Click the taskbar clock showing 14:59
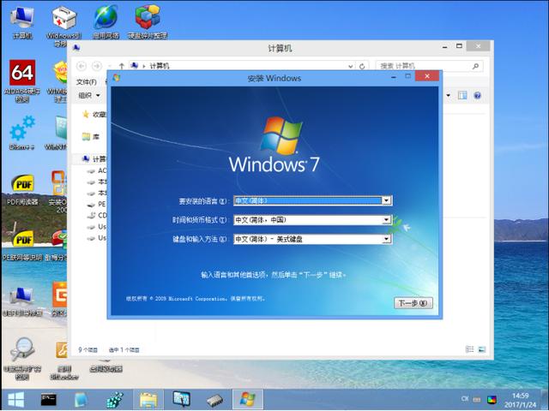Image resolution: width=549 pixels, height=411 pixels. point(520,400)
